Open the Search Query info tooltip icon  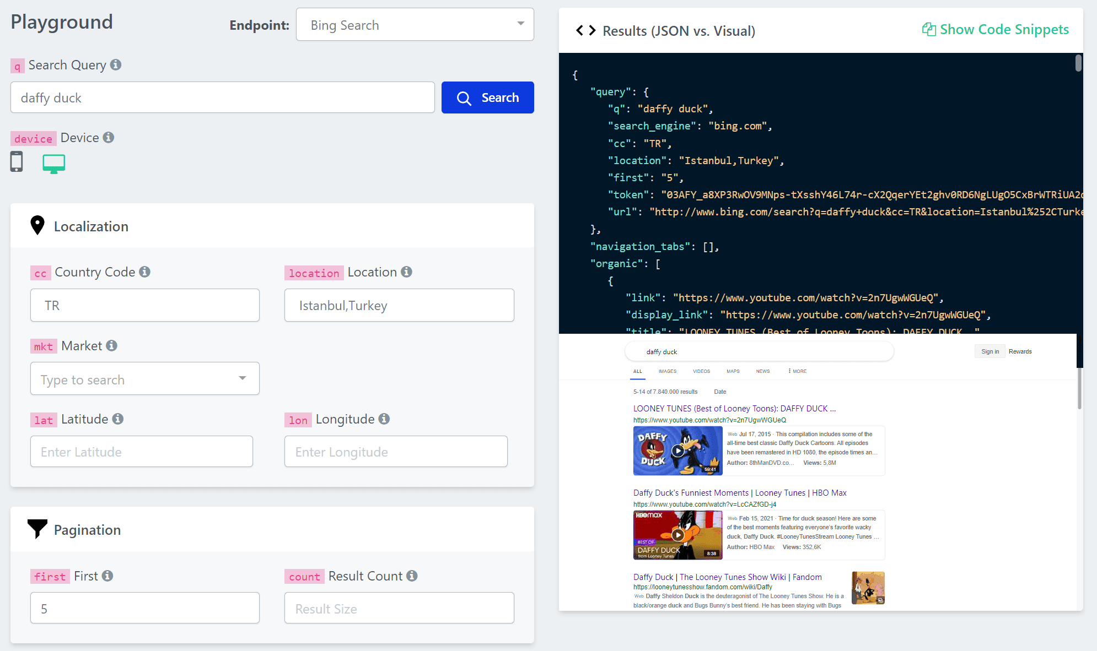(115, 64)
